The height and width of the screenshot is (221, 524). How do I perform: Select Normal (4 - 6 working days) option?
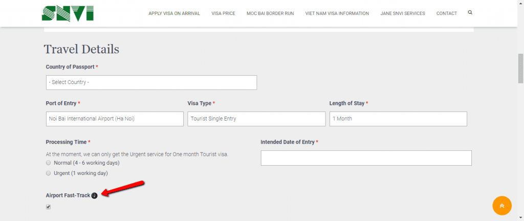tap(49, 163)
